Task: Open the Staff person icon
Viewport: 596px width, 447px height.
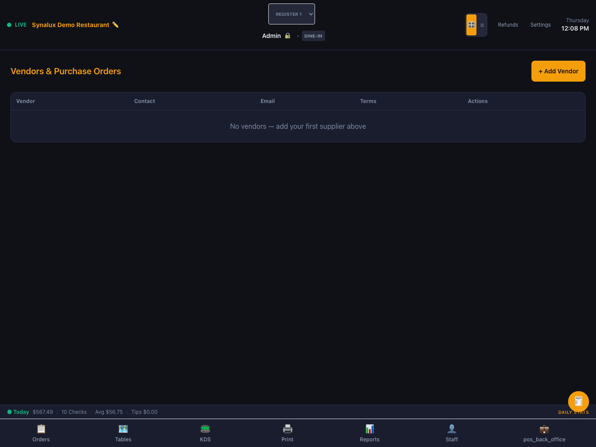Action: coord(452,429)
